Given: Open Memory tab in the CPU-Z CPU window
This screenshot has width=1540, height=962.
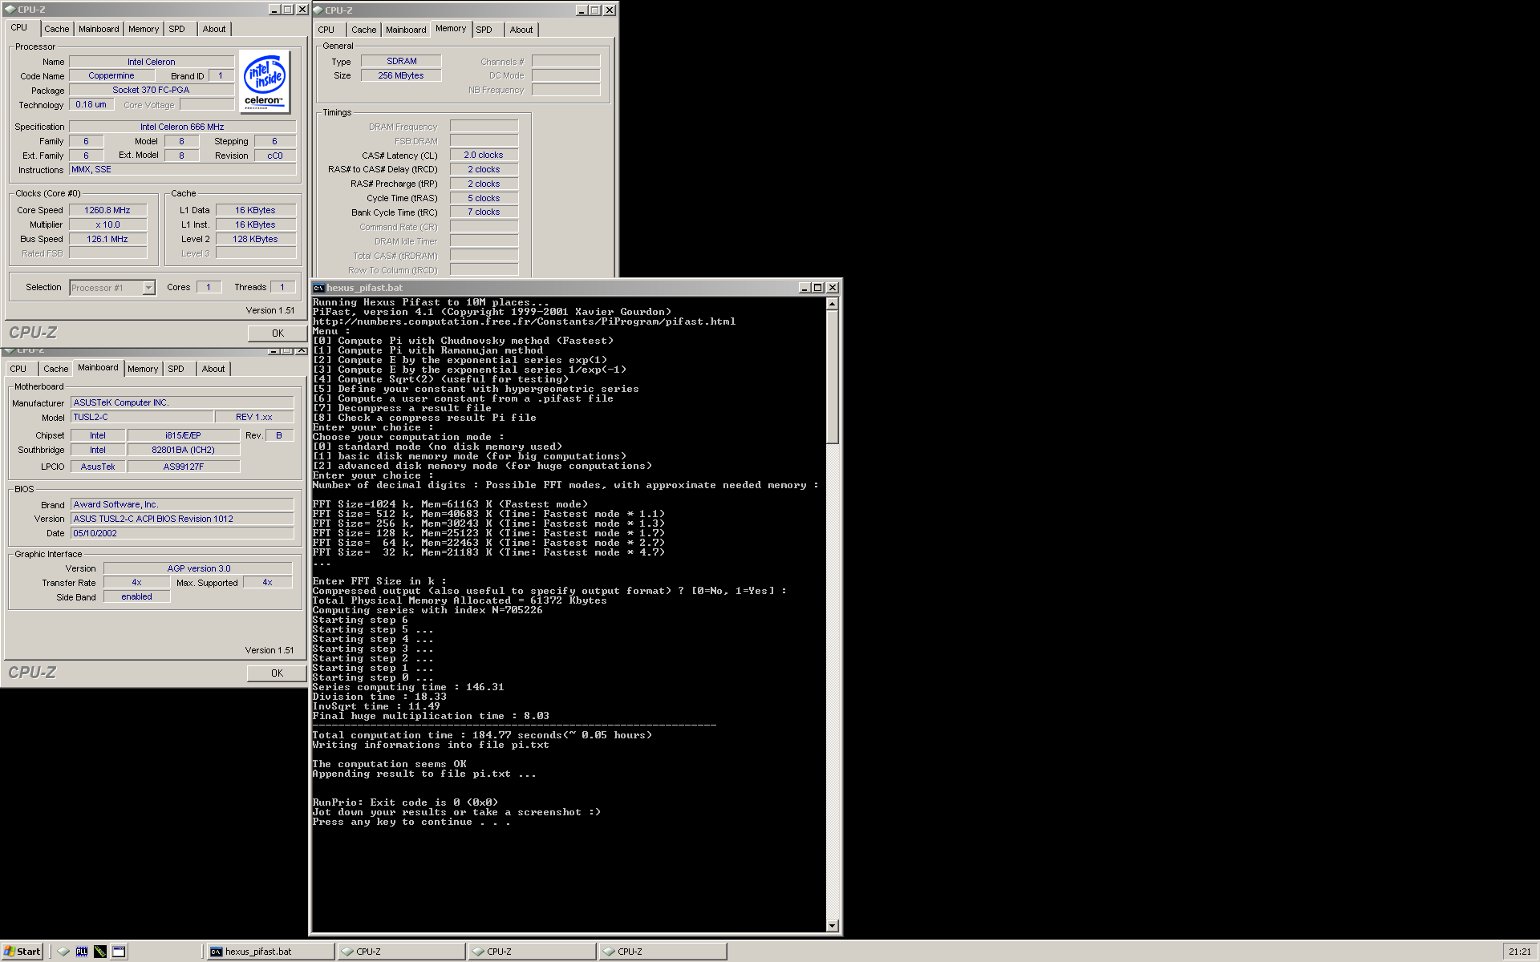Looking at the screenshot, I should click(144, 29).
